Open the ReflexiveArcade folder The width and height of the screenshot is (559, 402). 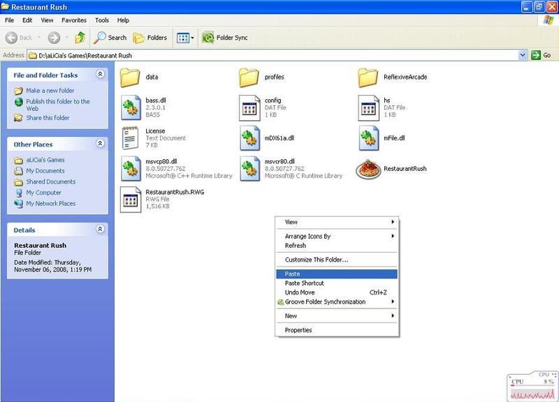tap(368, 77)
